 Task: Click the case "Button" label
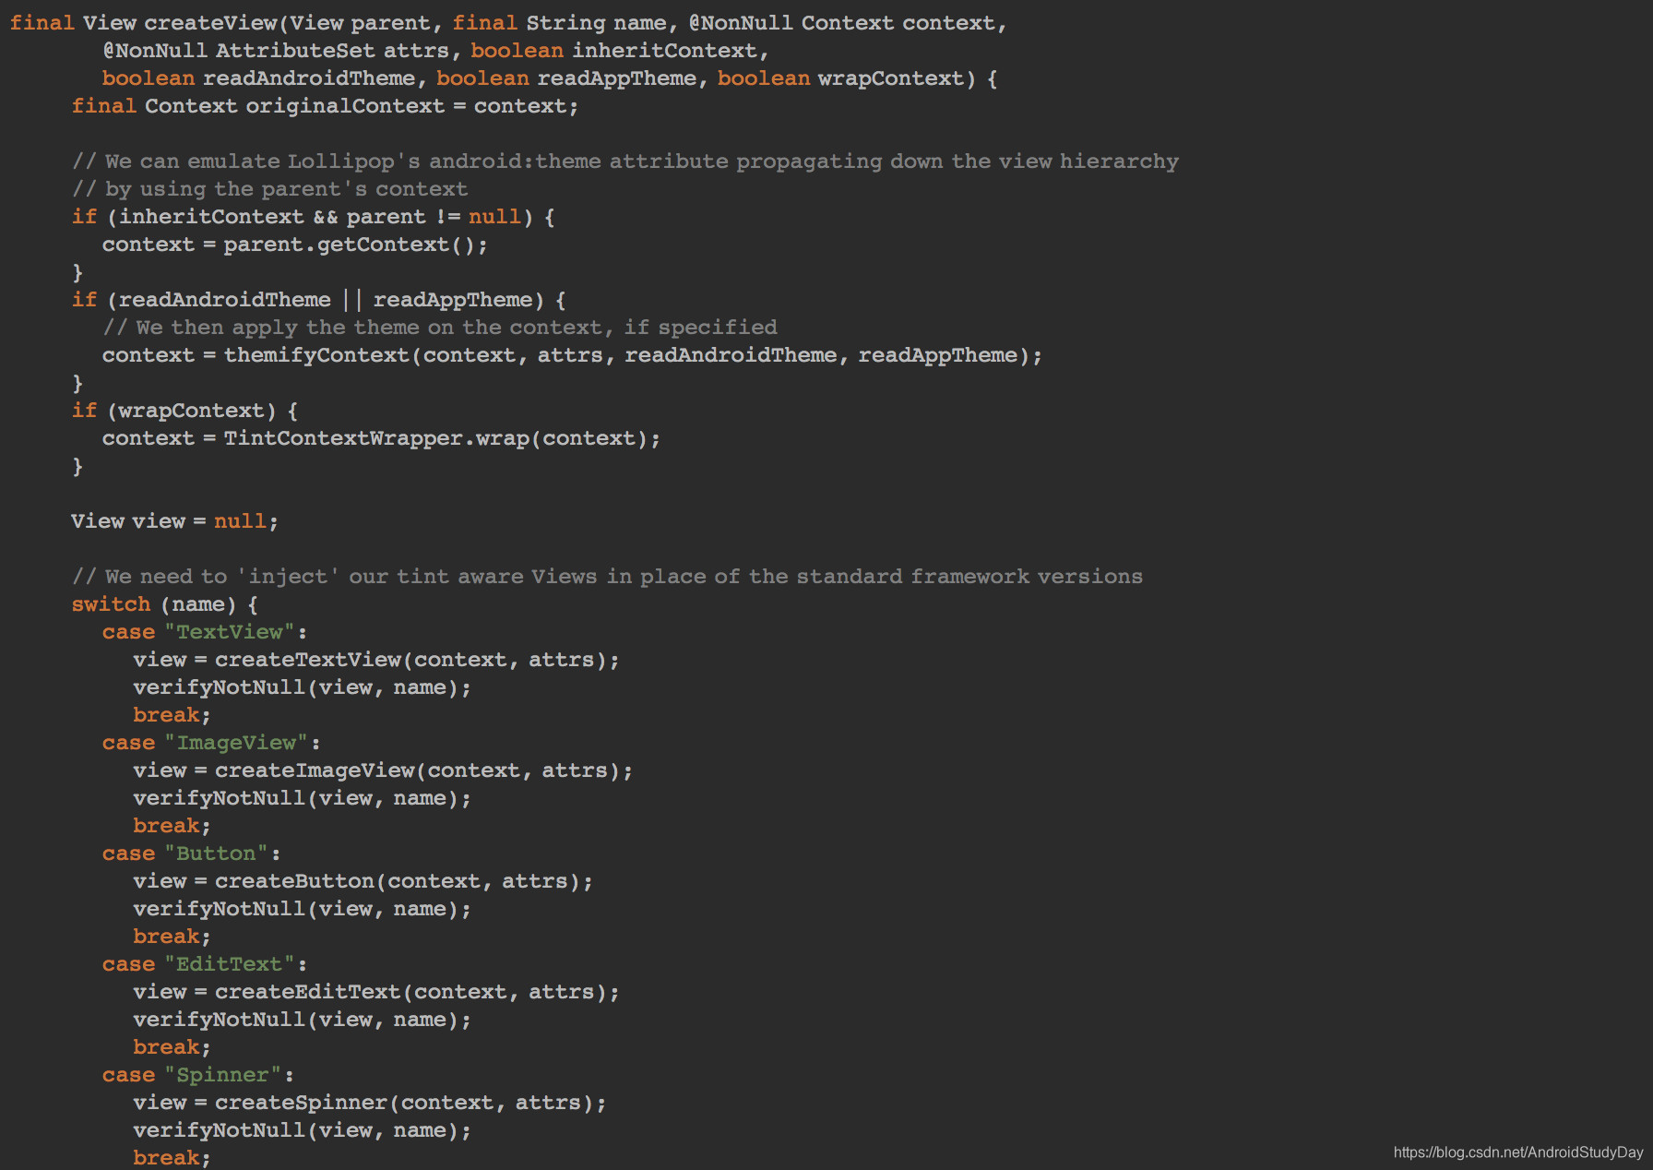coord(191,854)
